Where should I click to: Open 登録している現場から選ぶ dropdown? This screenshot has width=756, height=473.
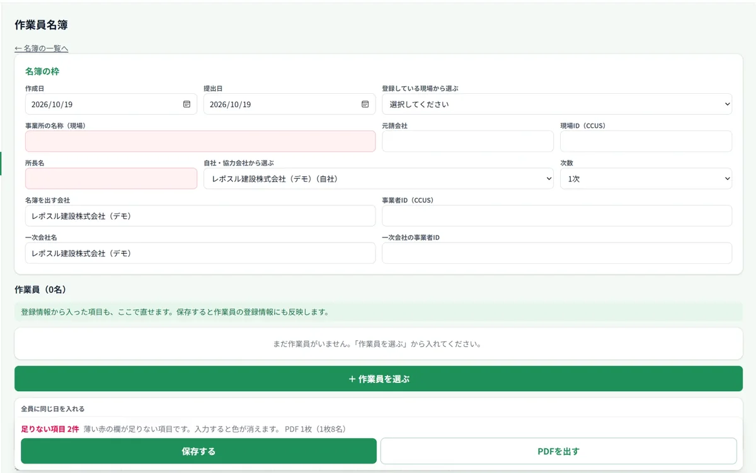(x=557, y=104)
